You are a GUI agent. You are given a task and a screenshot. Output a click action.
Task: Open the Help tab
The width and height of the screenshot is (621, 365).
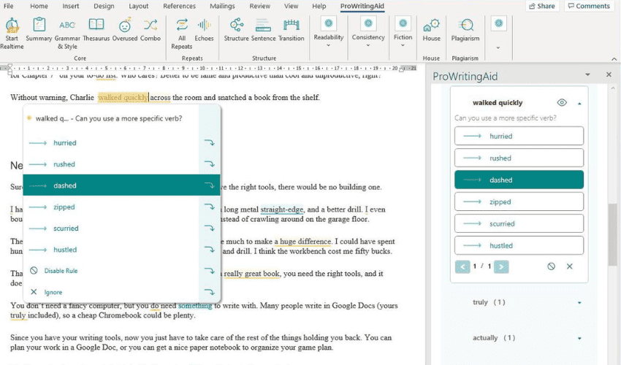click(319, 6)
